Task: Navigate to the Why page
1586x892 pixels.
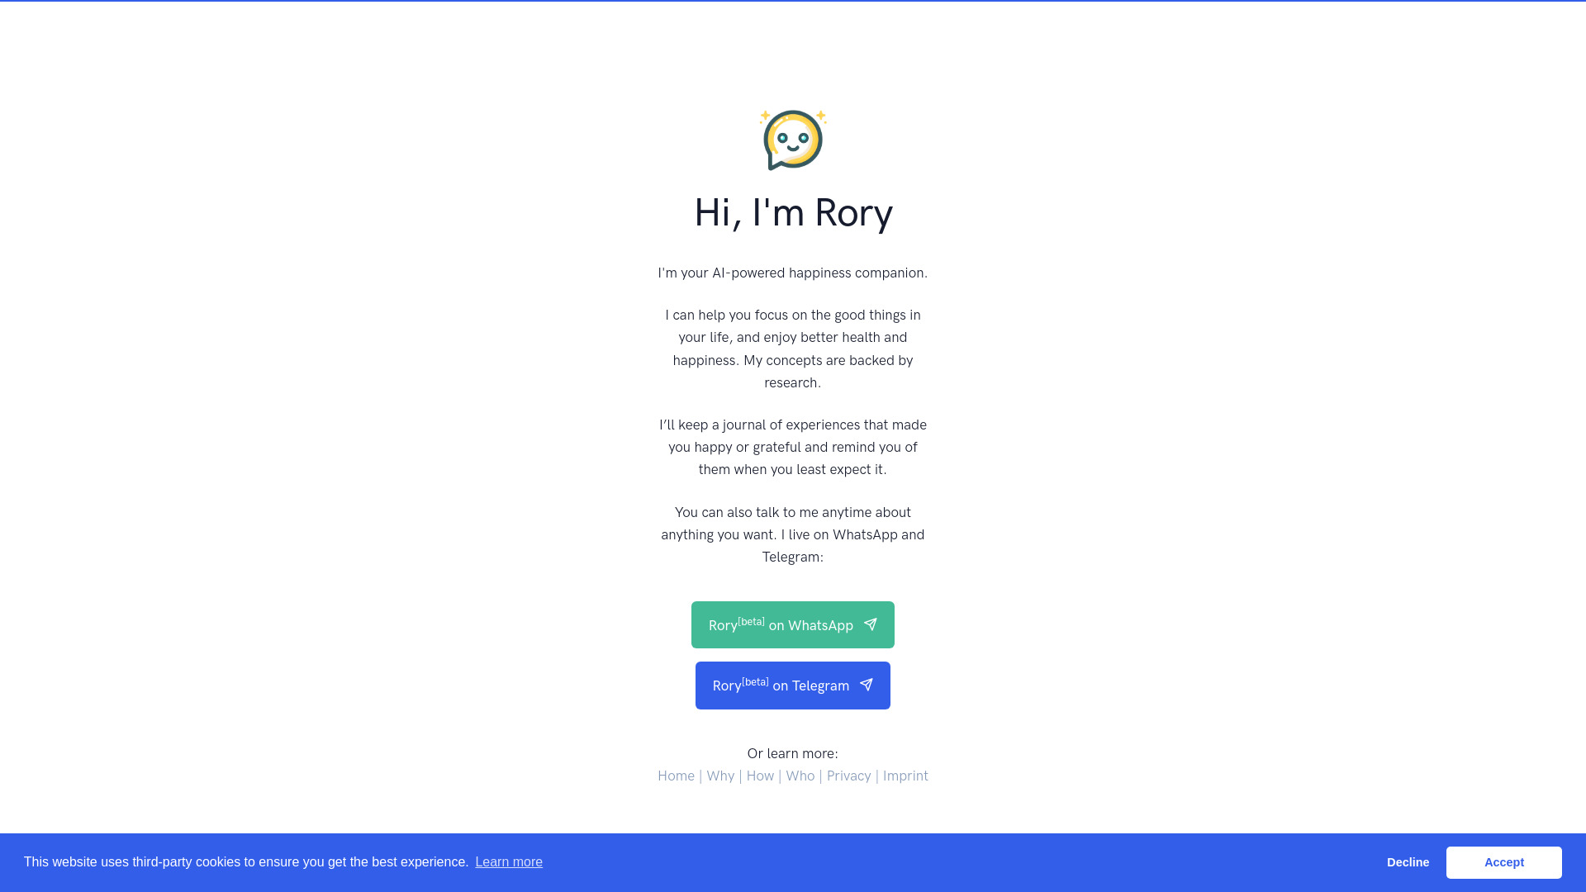Action: pos(720,776)
